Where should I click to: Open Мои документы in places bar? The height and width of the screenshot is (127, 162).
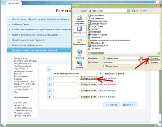pos(80,42)
